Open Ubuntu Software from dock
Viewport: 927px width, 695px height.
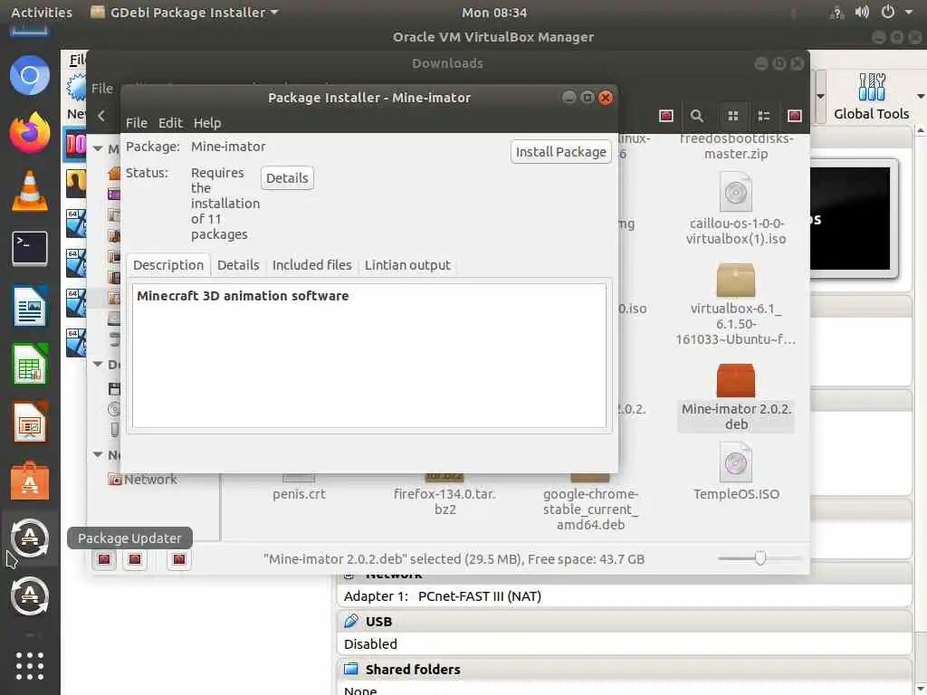tap(30, 480)
